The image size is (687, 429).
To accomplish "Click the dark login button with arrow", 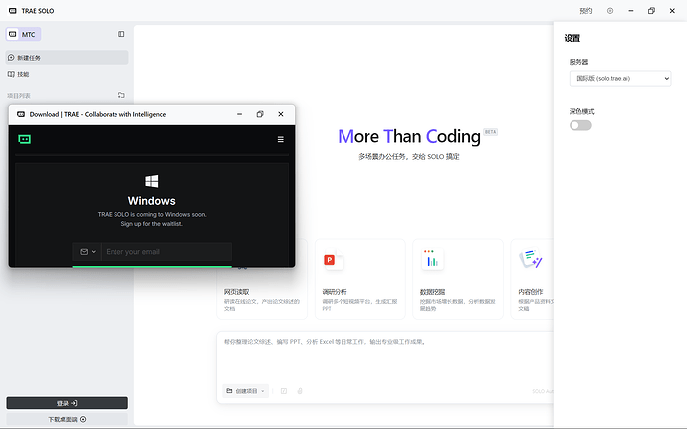I will pos(67,403).
